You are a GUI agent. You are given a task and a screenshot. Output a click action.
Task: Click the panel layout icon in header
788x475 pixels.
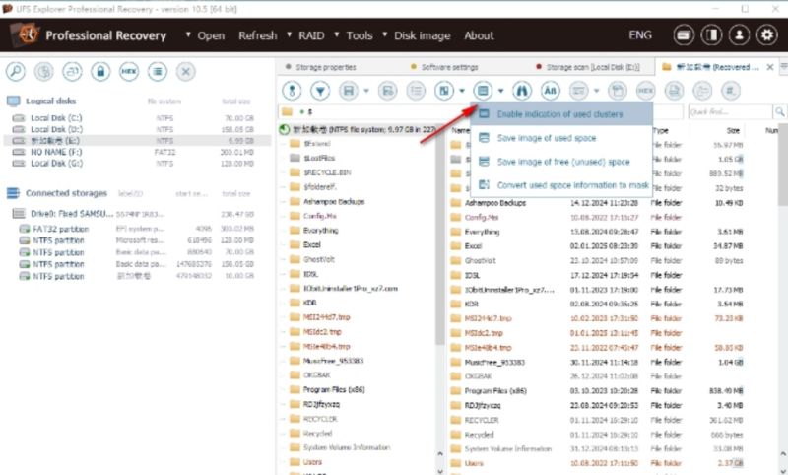pyautogui.click(x=711, y=35)
